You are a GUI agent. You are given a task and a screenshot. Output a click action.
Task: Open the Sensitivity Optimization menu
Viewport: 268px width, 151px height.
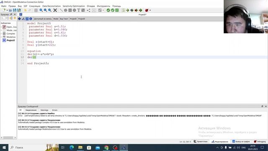(74, 6)
